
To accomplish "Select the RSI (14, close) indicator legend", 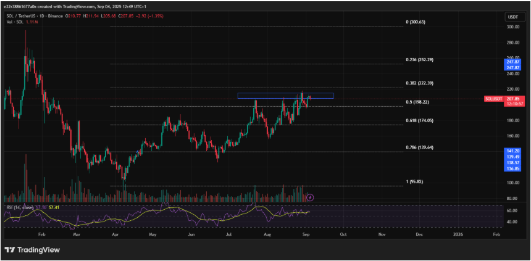I will (x=19, y=209).
